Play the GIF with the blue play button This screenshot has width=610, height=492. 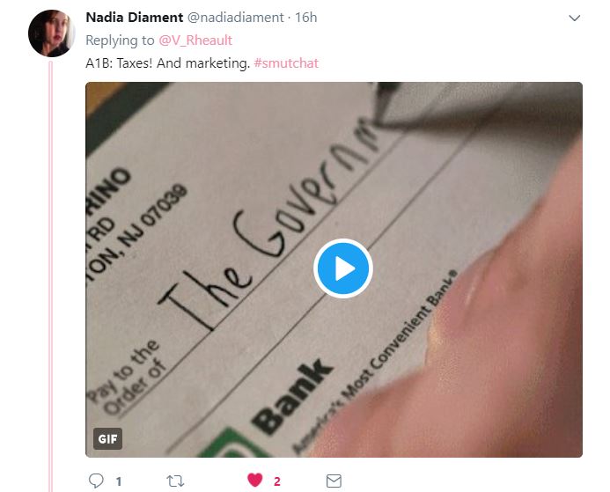pos(343,268)
